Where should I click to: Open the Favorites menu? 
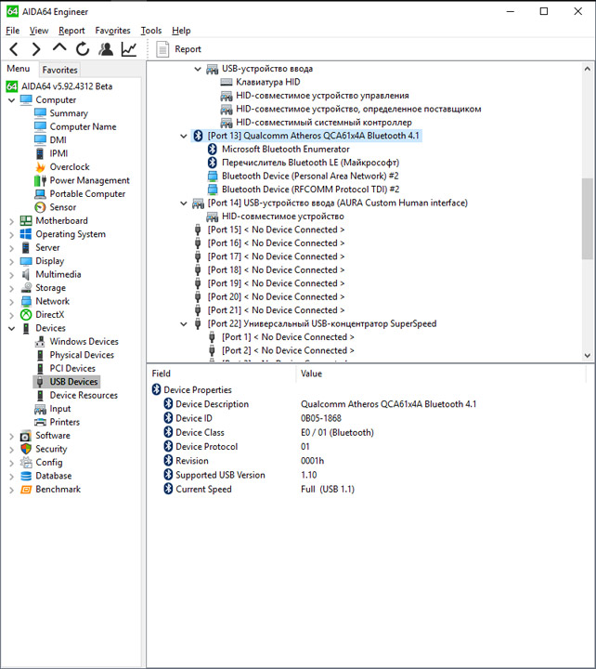point(112,31)
